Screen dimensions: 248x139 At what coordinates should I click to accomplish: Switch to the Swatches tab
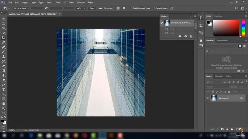pos(218,16)
